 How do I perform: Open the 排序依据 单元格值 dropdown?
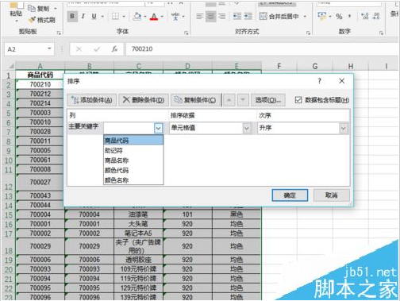[247, 129]
